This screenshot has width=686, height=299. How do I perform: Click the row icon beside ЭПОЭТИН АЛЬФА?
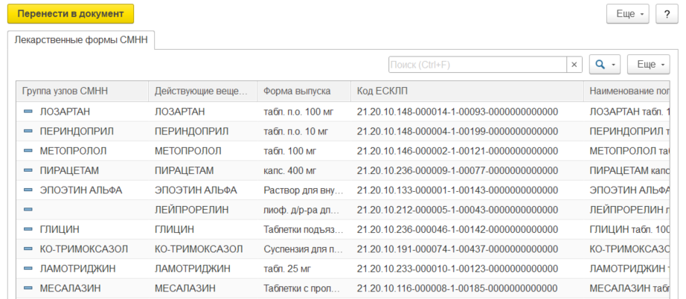tap(29, 190)
